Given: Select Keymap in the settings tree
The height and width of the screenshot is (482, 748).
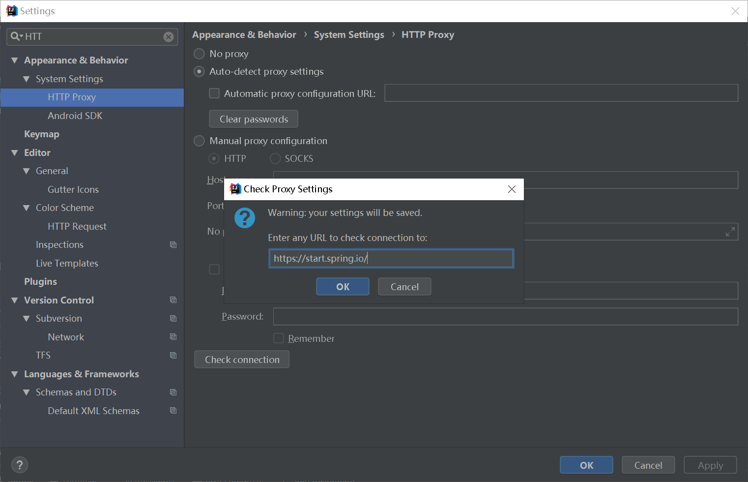Looking at the screenshot, I should point(42,134).
